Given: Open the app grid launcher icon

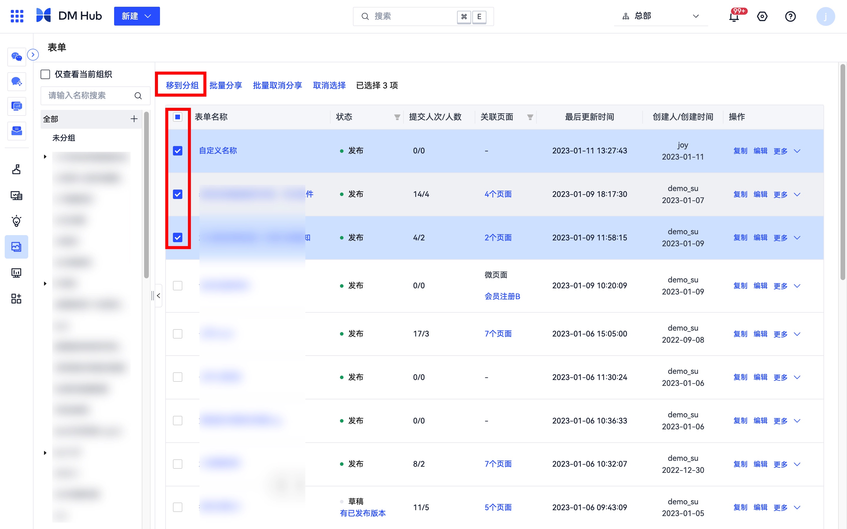Looking at the screenshot, I should pyautogui.click(x=17, y=16).
